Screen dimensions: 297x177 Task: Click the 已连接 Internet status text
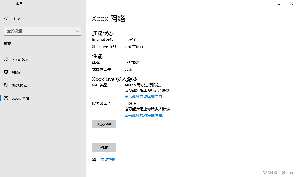pyautogui.click(x=130, y=39)
